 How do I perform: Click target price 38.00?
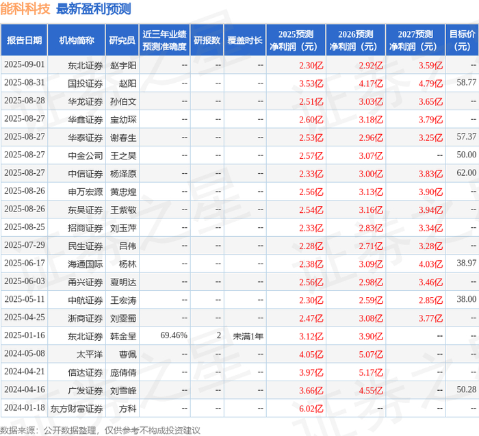[467, 299]
